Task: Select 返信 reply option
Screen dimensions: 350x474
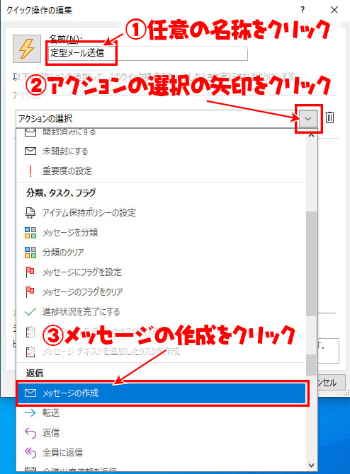Action: point(161,432)
